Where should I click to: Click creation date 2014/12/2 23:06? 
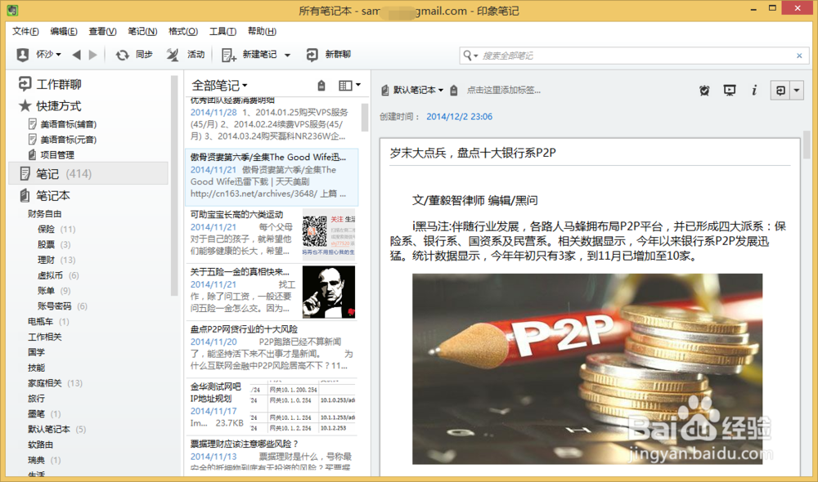(459, 117)
